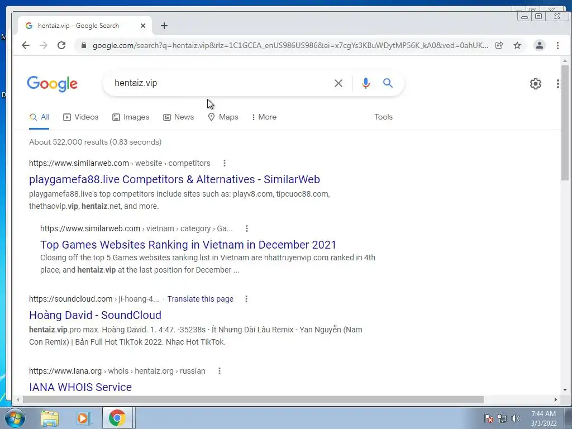This screenshot has height=429, width=572.
Task: Switch to the News tab
Action: 178,117
